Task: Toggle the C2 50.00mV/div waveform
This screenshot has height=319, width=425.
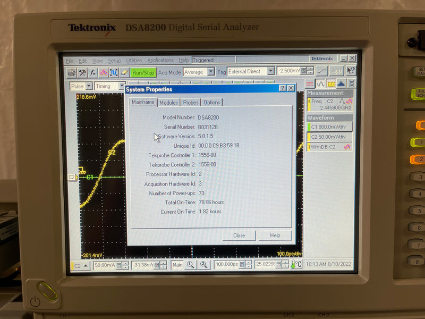Action: (329, 137)
